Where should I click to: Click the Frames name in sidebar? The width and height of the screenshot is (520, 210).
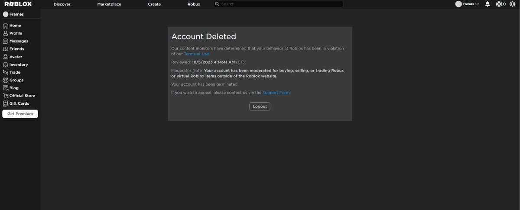[16, 14]
